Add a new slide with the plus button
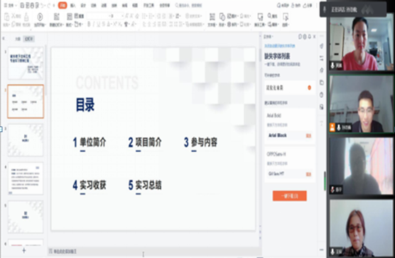 coord(24,250)
